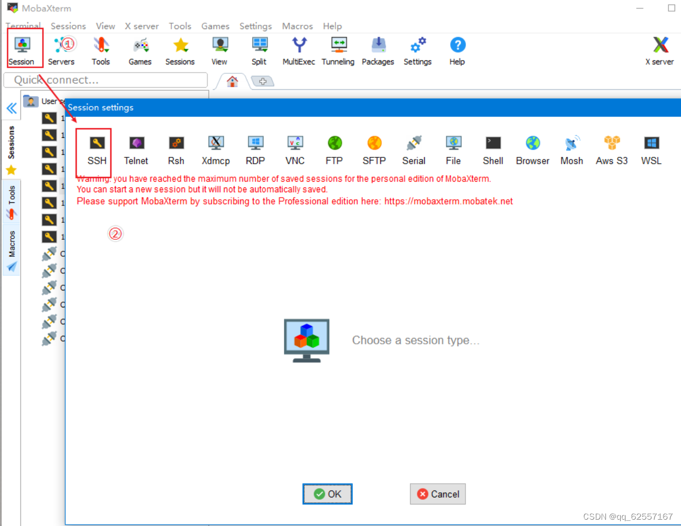Viewport: 681px width, 526px height.
Task: Maximize the MobaXterm window
Action: [x=671, y=8]
